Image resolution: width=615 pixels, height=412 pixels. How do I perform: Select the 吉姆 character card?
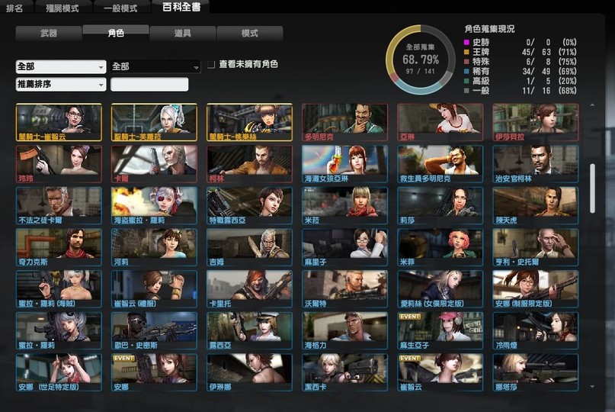coord(249,247)
